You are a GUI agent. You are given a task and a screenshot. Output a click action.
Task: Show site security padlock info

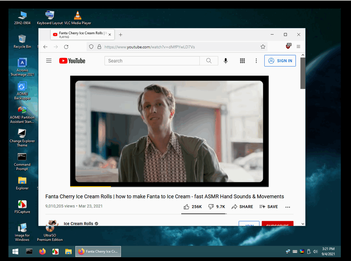pyautogui.click(x=99, y=47)
